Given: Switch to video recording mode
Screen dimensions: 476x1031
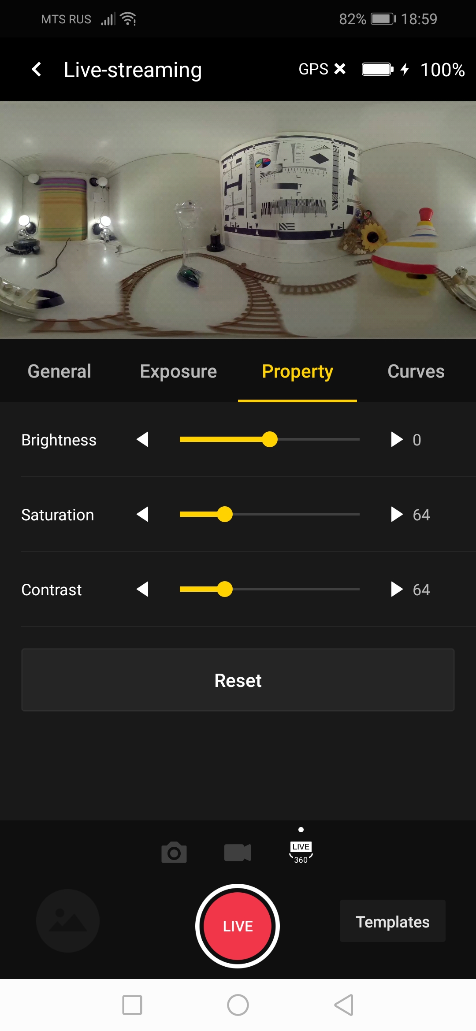Looking at the screenshot, I should coord(237,853).
